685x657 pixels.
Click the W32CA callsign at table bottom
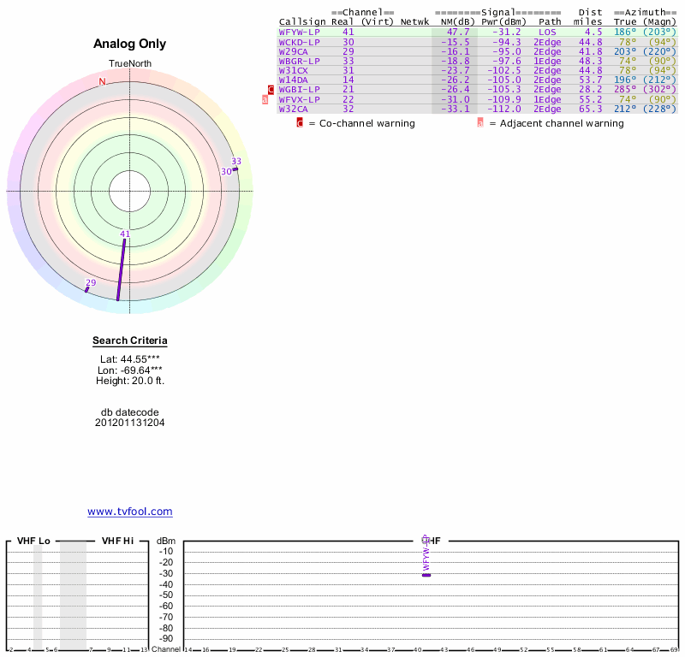tap(294, 109)
